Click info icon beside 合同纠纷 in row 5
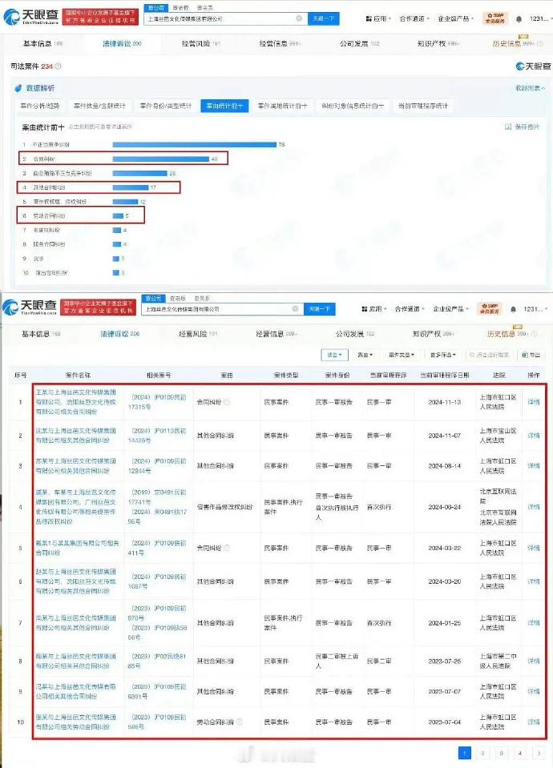Screen dimensions: 553x768 (x=227, y=548)
